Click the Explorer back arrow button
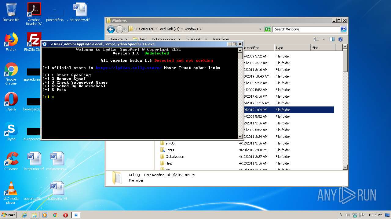 [111, 29]
